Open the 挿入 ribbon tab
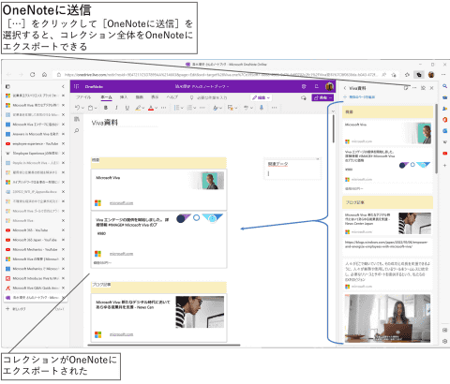The height and width of the screenshot is (384, 450). click(x=124, y=97)
